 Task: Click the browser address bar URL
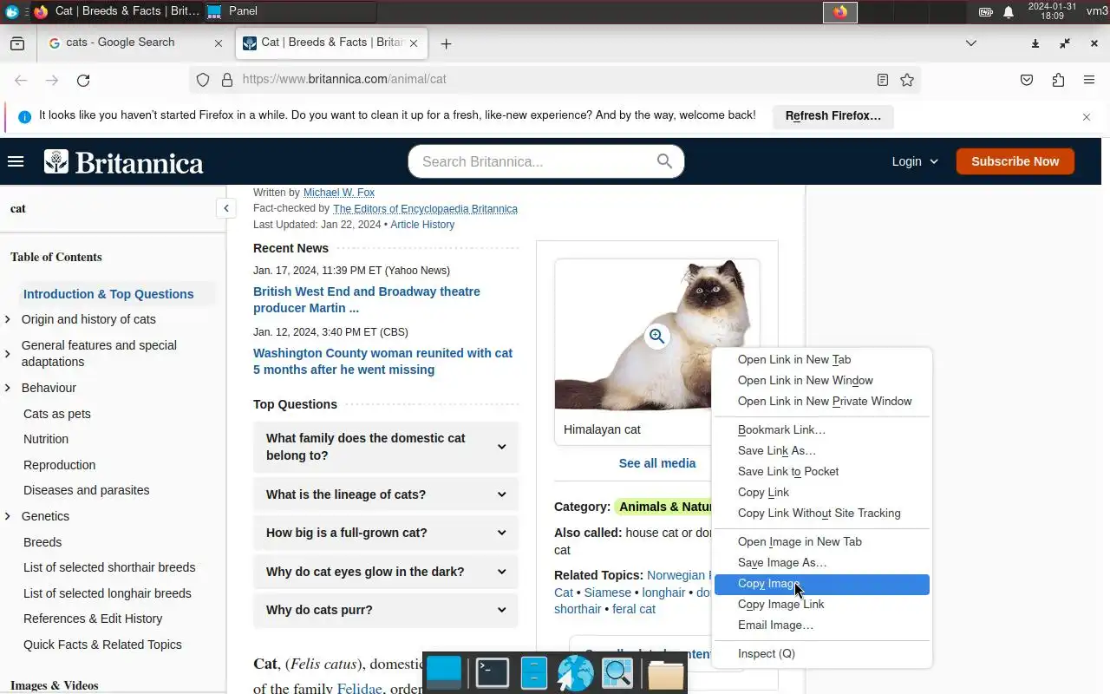click(344, 79)
